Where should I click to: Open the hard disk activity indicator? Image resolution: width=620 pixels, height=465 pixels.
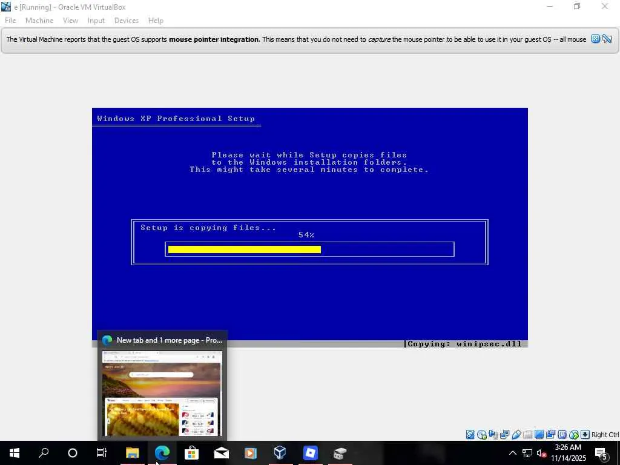470,435
